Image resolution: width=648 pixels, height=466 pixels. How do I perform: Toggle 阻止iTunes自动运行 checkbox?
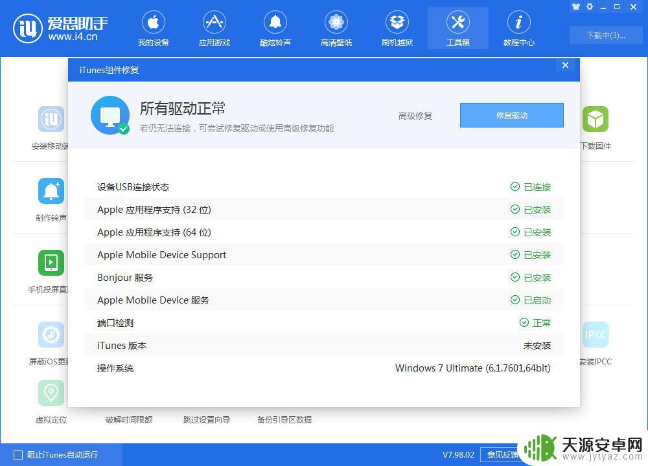click(18, 455)
